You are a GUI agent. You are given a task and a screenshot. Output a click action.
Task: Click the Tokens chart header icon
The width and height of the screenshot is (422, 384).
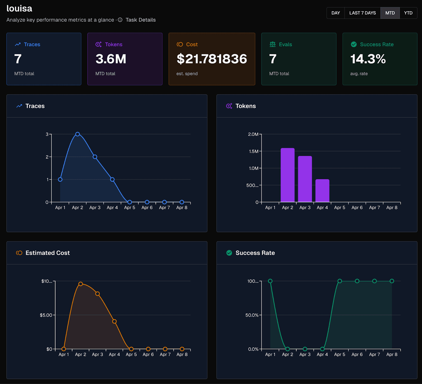click(229, 106)
